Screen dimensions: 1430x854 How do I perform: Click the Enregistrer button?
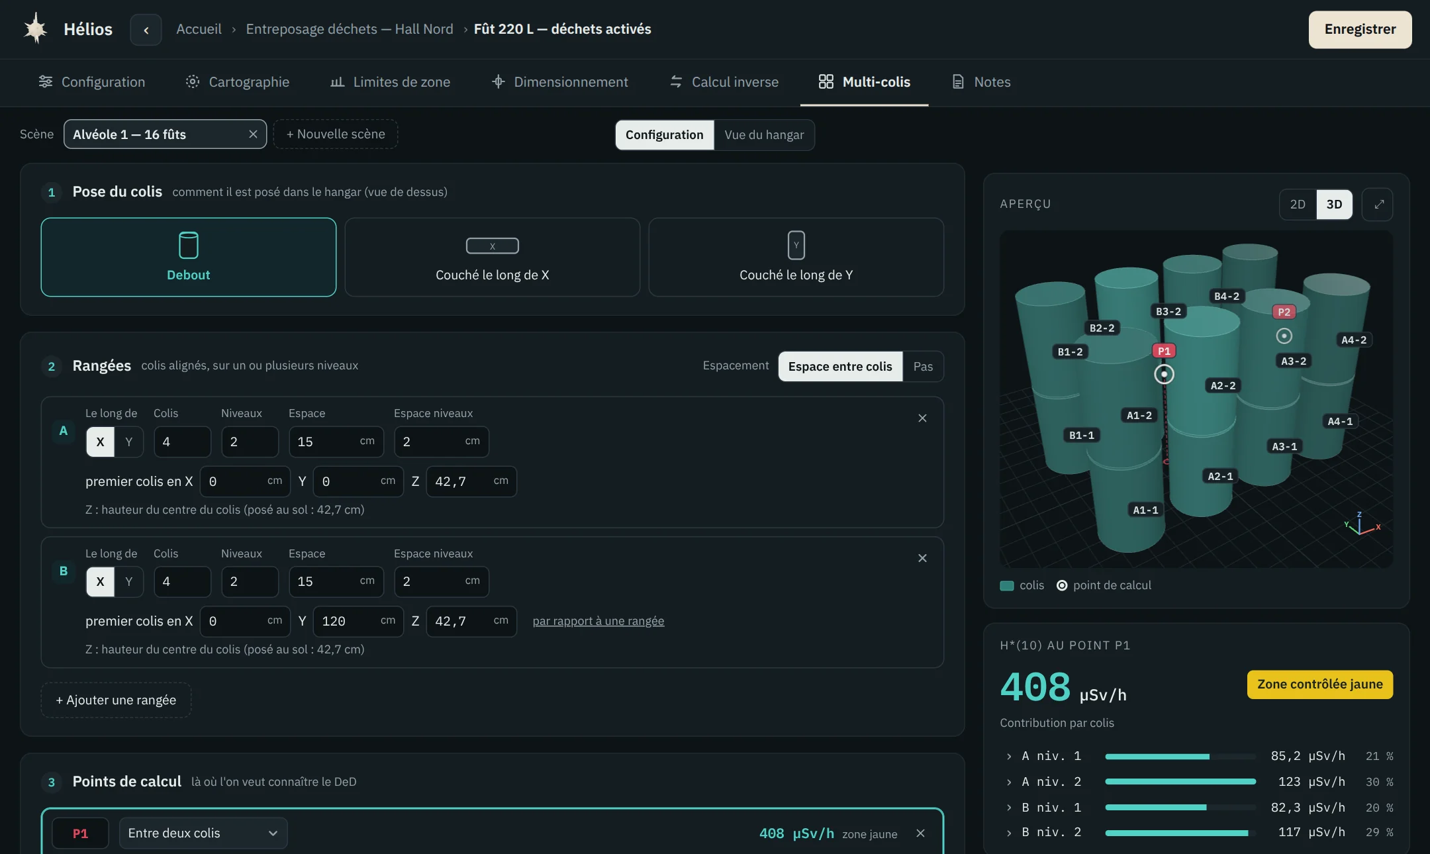tap(1360, 30)
